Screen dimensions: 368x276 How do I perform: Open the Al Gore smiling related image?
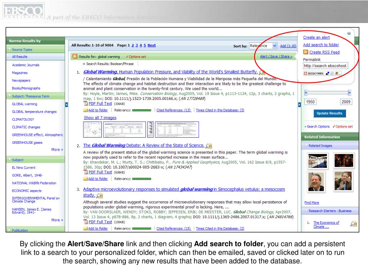[316, 181]
